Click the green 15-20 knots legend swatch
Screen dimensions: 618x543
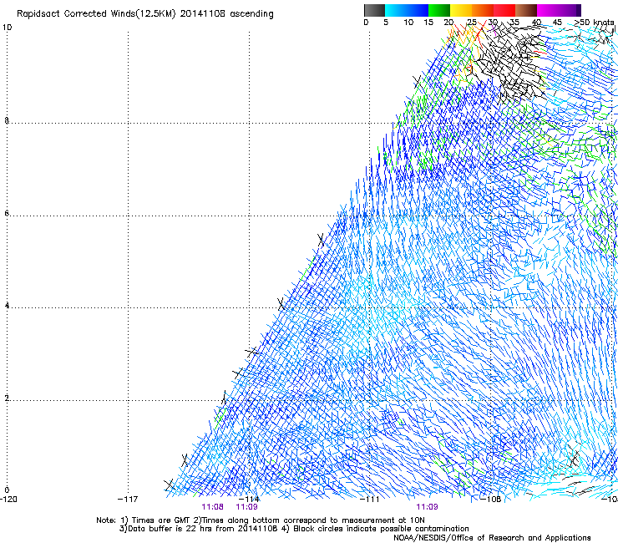(x=439, y=10)
